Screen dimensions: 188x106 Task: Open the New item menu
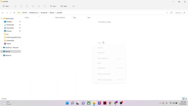click(x=6, y=6)
